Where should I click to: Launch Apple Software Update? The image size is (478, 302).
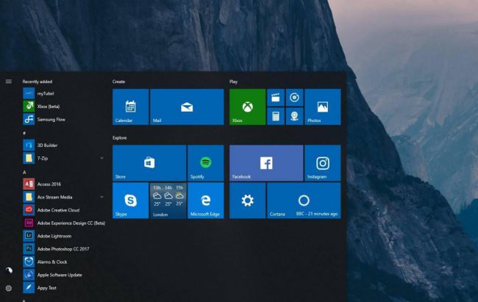(x=64, y=275)
